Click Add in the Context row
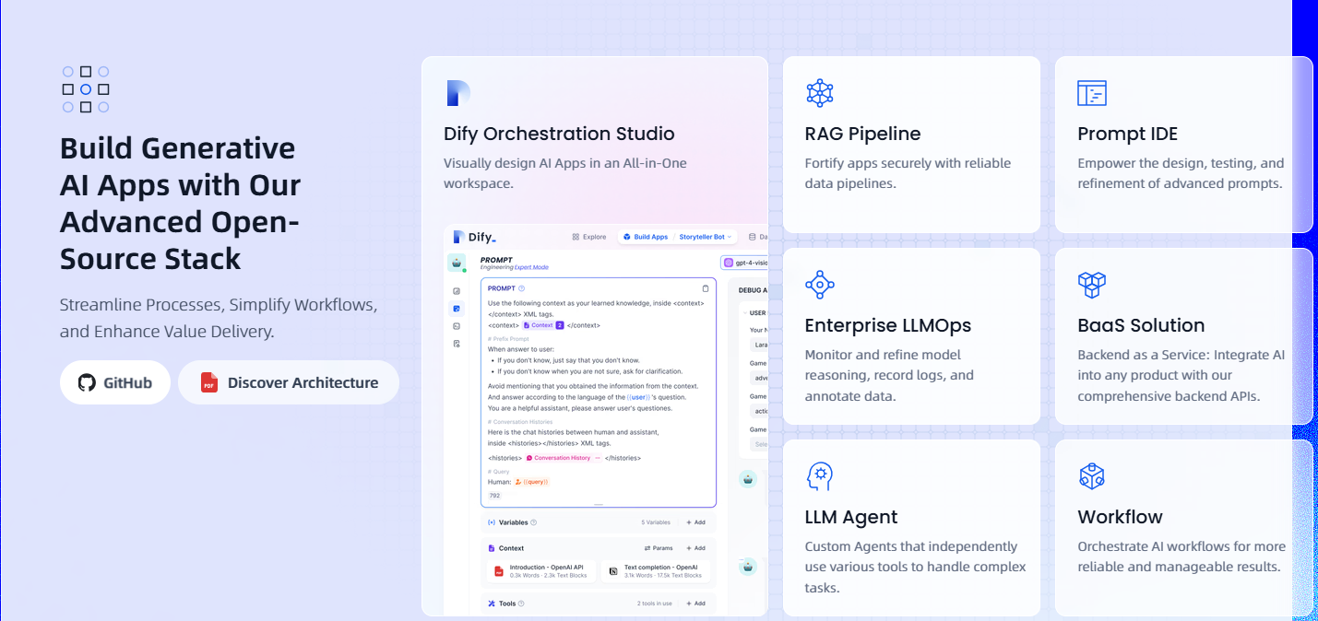 click(695, 548)
